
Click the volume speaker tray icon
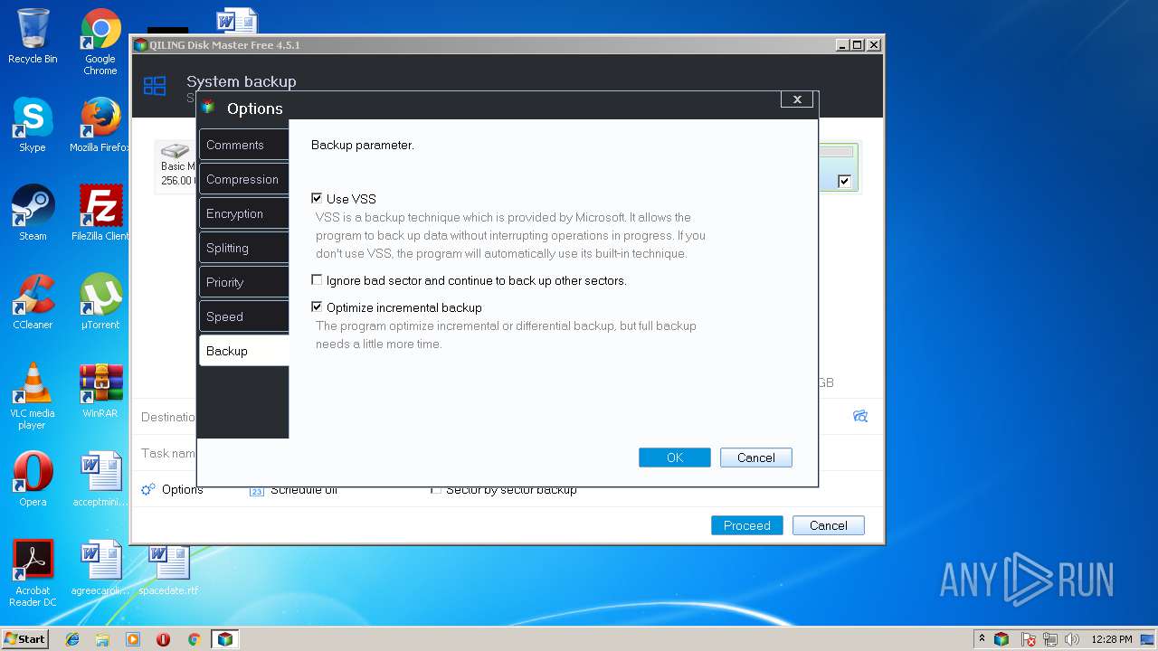[x=1072, y=639]
